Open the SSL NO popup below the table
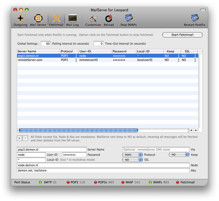219x201 pixels. (x=132, y=160)
